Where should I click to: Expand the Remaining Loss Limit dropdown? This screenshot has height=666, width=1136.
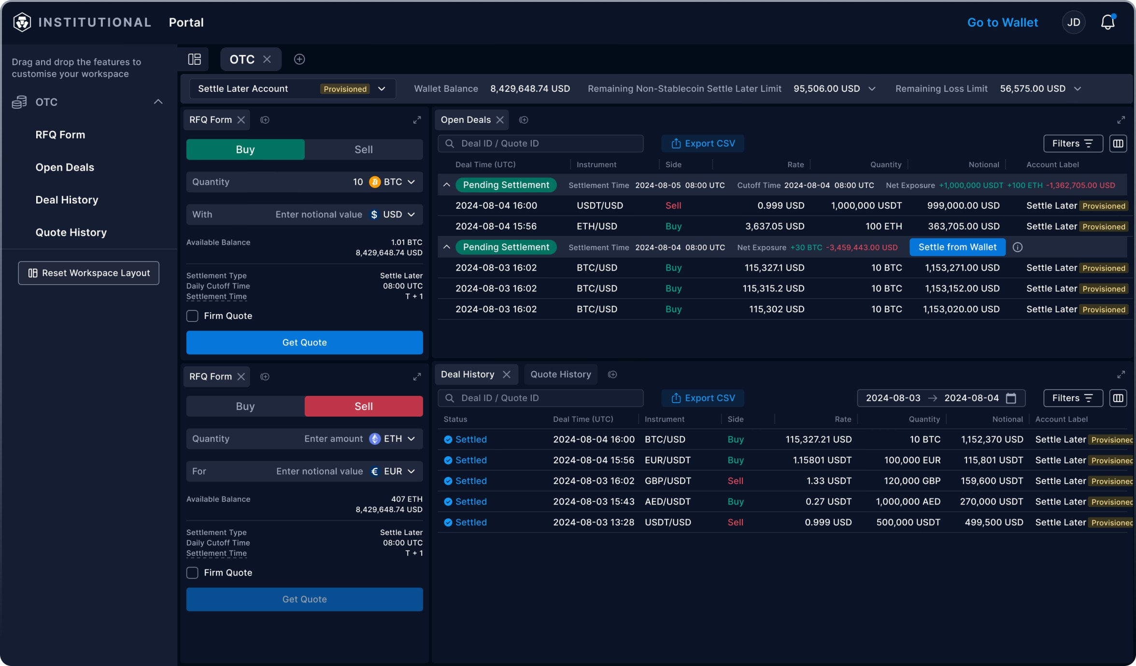coord(1078,88)
